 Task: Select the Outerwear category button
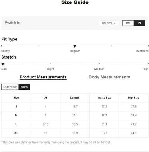coord(10,87)
